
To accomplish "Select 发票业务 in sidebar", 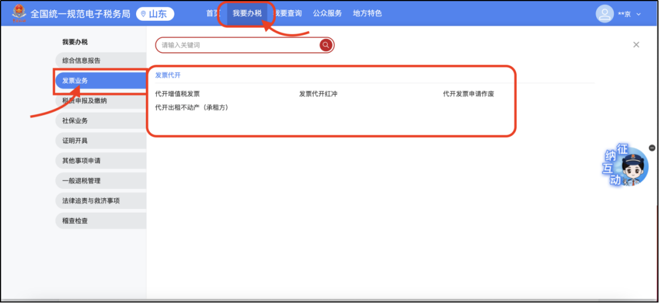I will click(101, 80).
